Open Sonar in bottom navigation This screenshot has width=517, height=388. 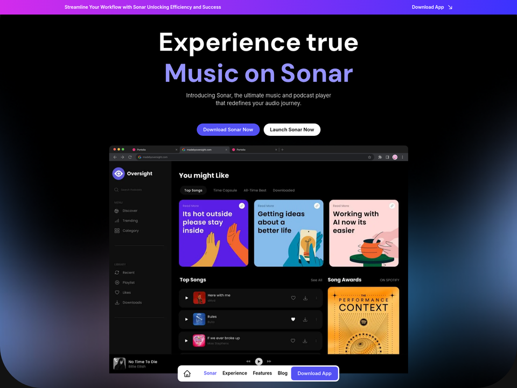point(210,373)
